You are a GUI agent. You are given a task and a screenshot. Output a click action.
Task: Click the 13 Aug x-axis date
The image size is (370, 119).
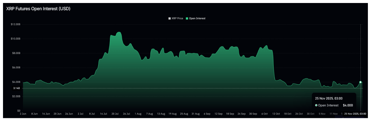[161, 114]
